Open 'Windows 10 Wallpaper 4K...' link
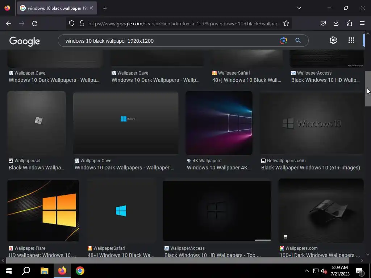 218,168
